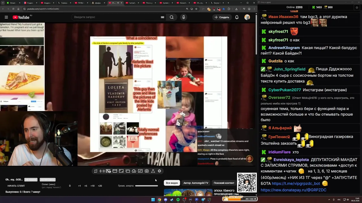This screenshot has height=203, width=362.
Task: Click username CyberPukan2077 in chat
Action: (285, 90)
